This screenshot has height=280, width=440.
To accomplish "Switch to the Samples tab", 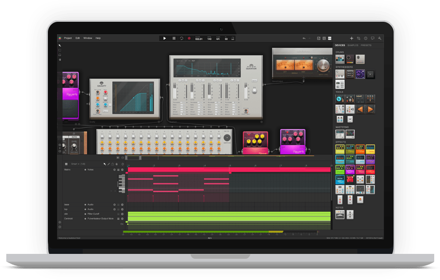I will [x=352, y=45].
